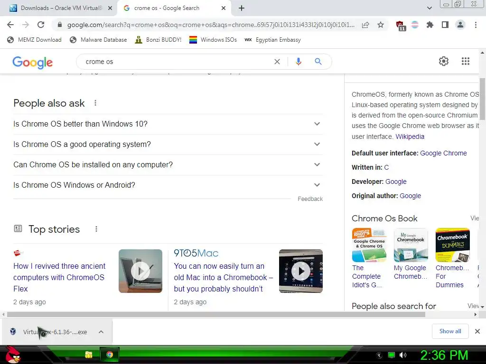
Task: Toggle the browser side panel
Action: (x=445, y=25)
